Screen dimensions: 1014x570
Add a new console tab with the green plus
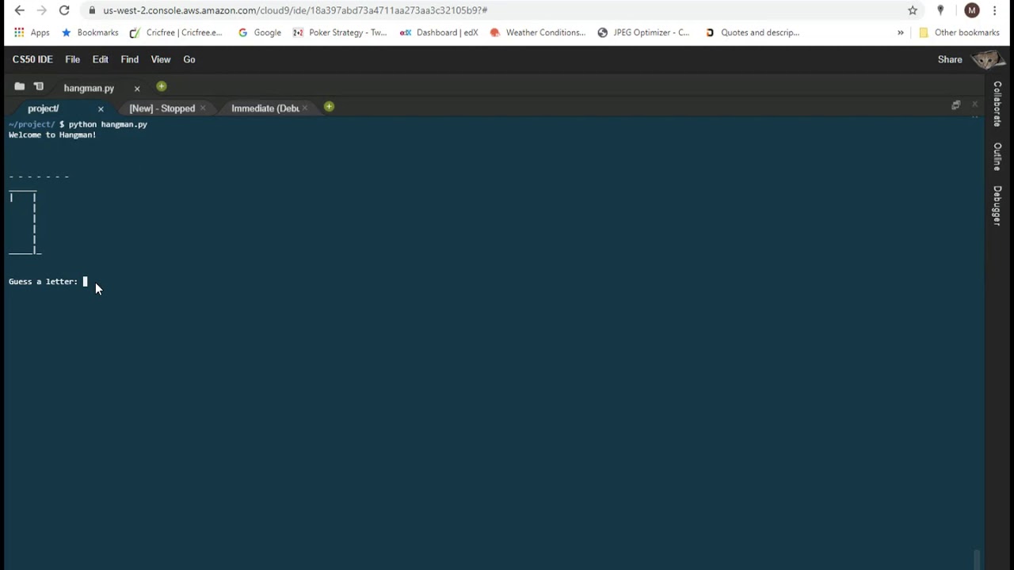click(329, 107)
